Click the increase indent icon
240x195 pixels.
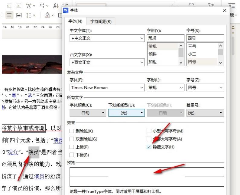(x=19, y=6)
